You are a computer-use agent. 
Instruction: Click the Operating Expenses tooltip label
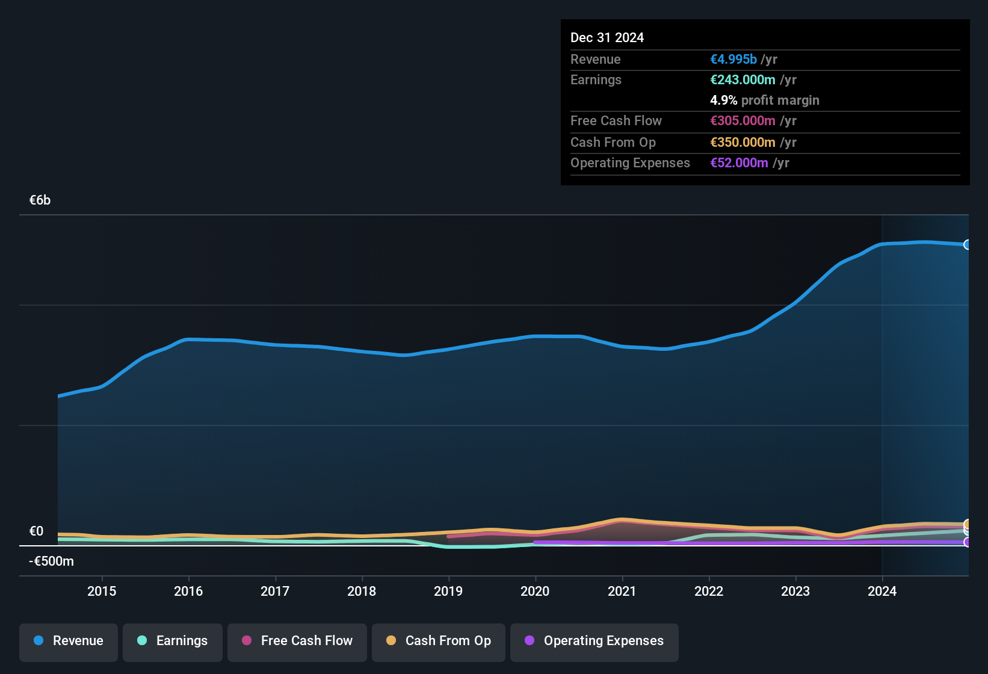[630, 162]
